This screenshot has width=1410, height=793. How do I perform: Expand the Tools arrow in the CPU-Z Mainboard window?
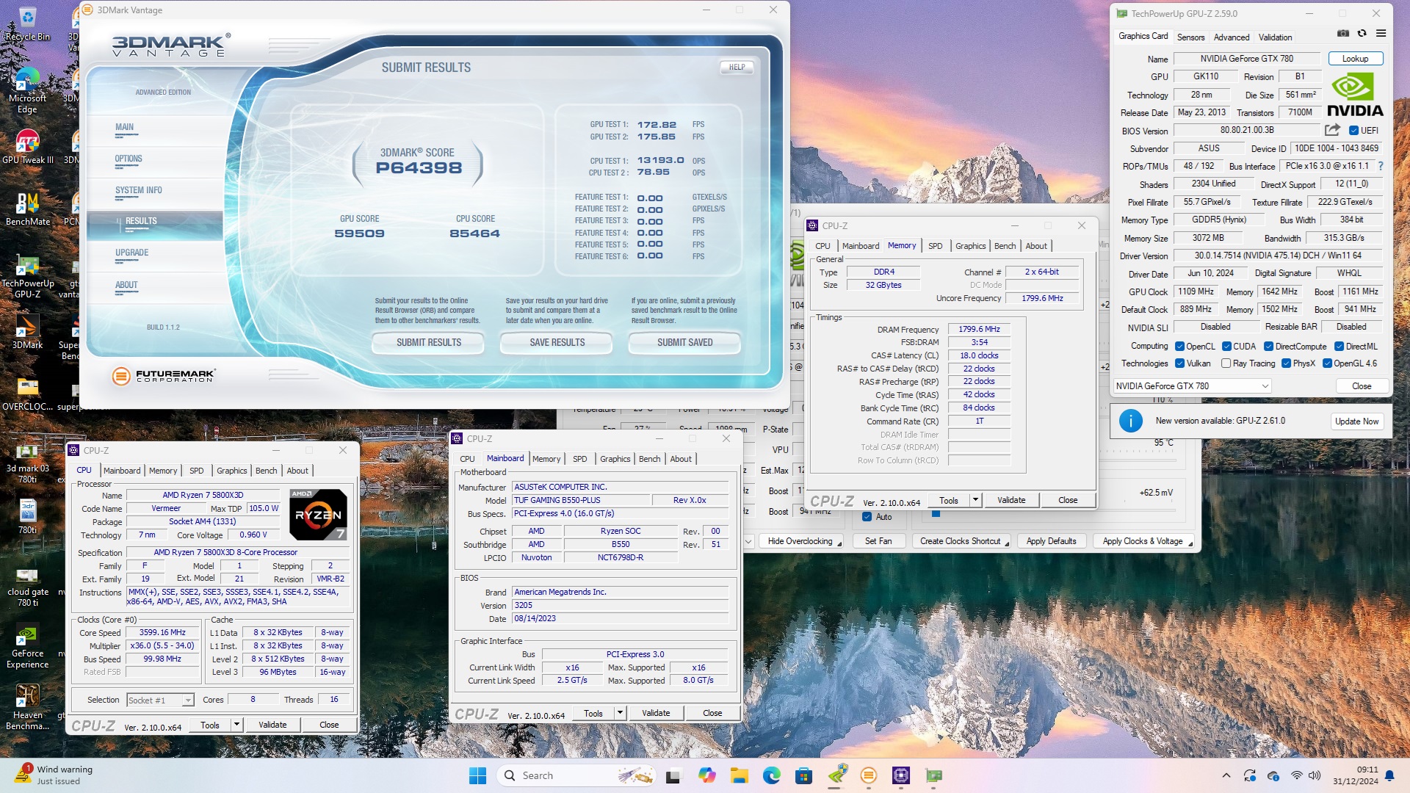[x=620, y=713]
